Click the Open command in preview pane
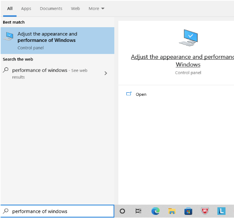Screen dimensions: 234x218 point(141,95)
